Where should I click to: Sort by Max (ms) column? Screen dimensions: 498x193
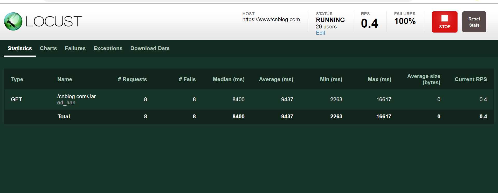tap(379, 79)
